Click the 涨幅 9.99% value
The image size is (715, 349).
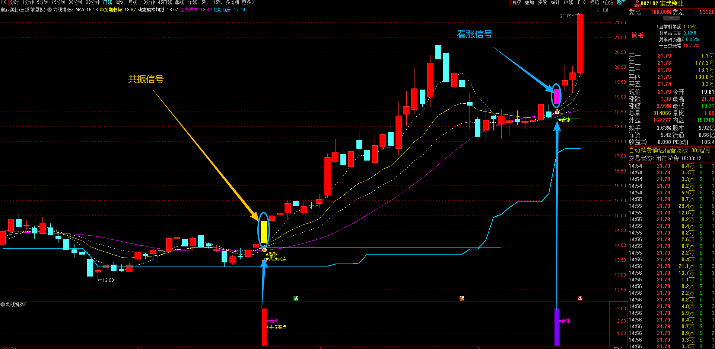coord(664,106)
